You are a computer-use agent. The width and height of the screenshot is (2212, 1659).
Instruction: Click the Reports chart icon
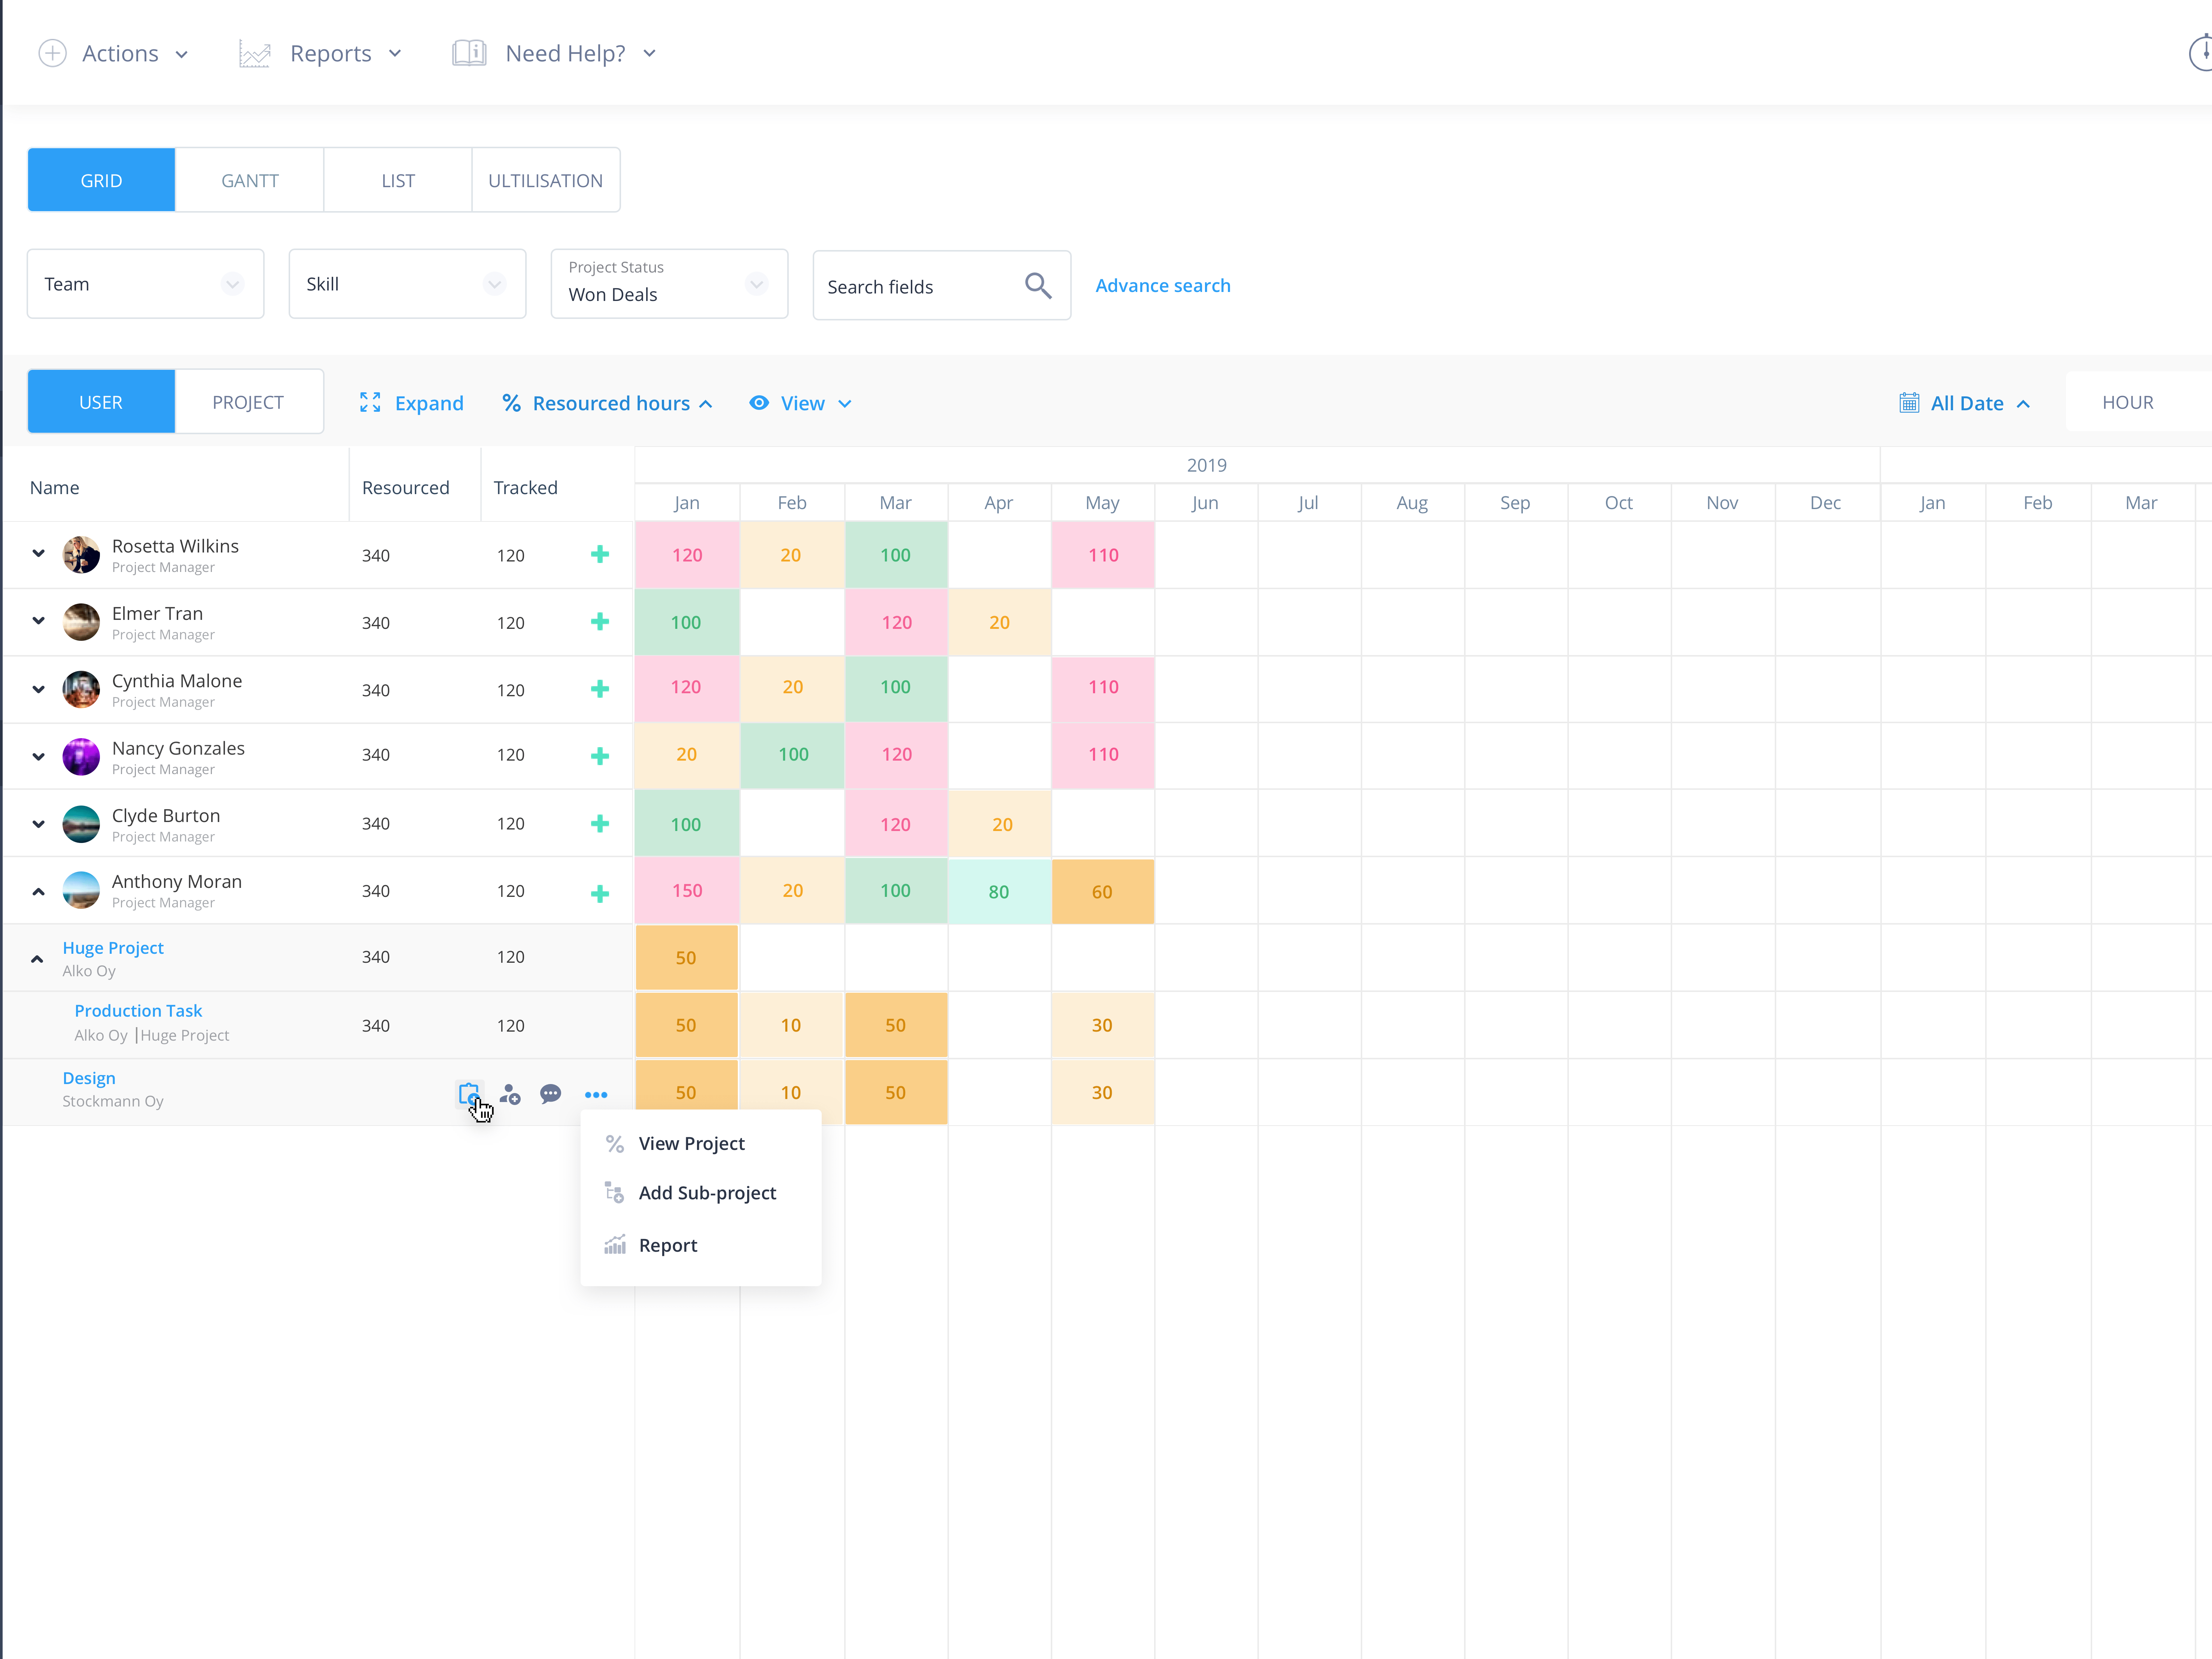255,54
